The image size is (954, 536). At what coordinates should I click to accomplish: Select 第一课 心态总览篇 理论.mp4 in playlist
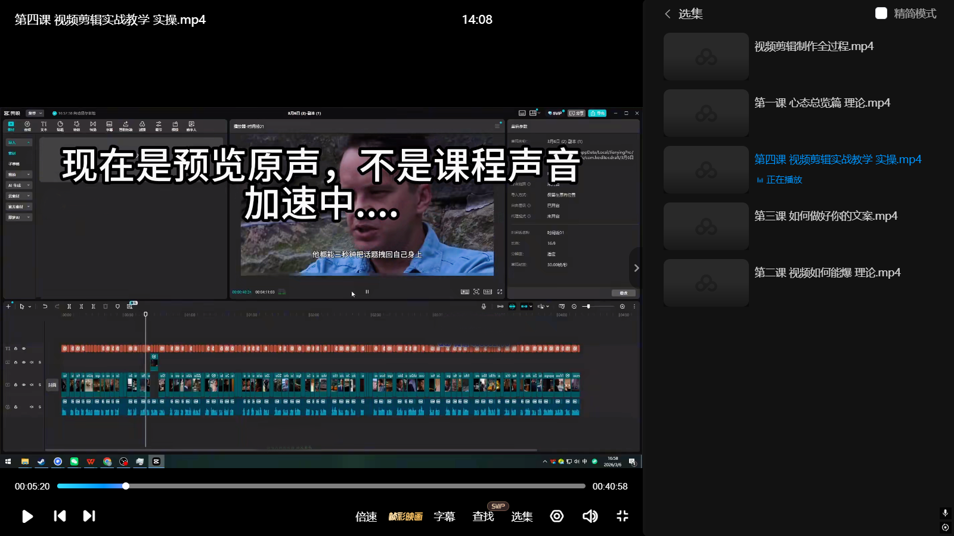click(822, 103)
